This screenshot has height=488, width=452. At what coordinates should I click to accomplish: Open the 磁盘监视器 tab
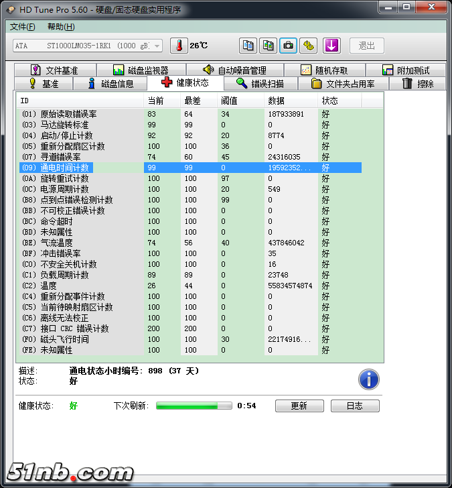141,70
